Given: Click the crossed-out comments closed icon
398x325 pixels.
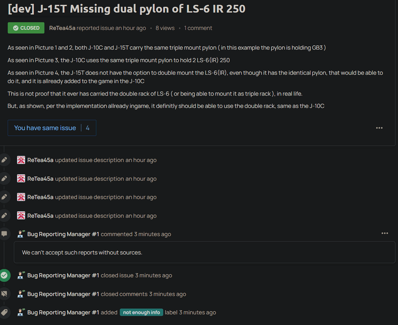Looking at the screenshot, I should click(x=4, y=294).
